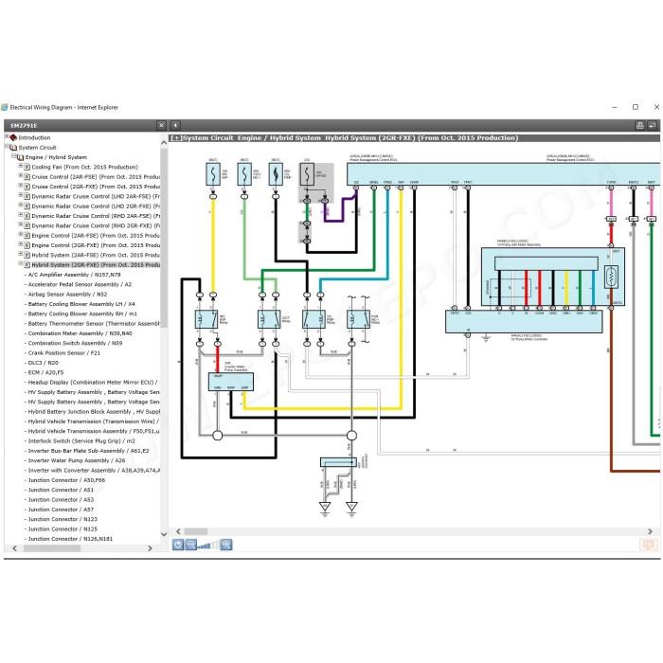Click the Engine Control (2GR-FXE) document icon
Image resolution: width=663 pixels, height=663 pixels.
tap(27, 245)
